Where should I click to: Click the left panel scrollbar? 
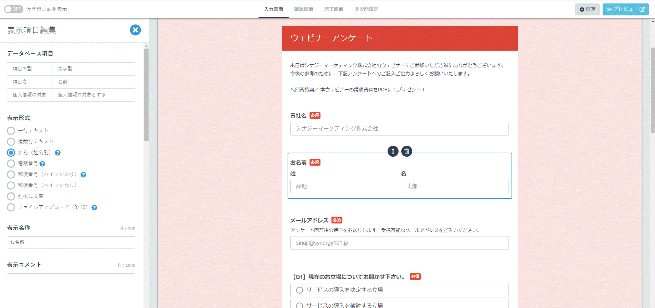(x=146, y=94)
